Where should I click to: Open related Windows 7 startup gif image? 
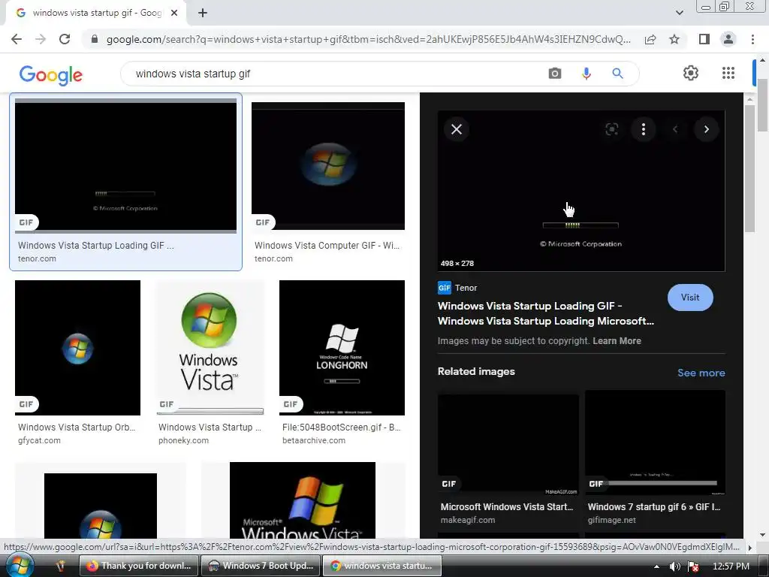[655, 443]
